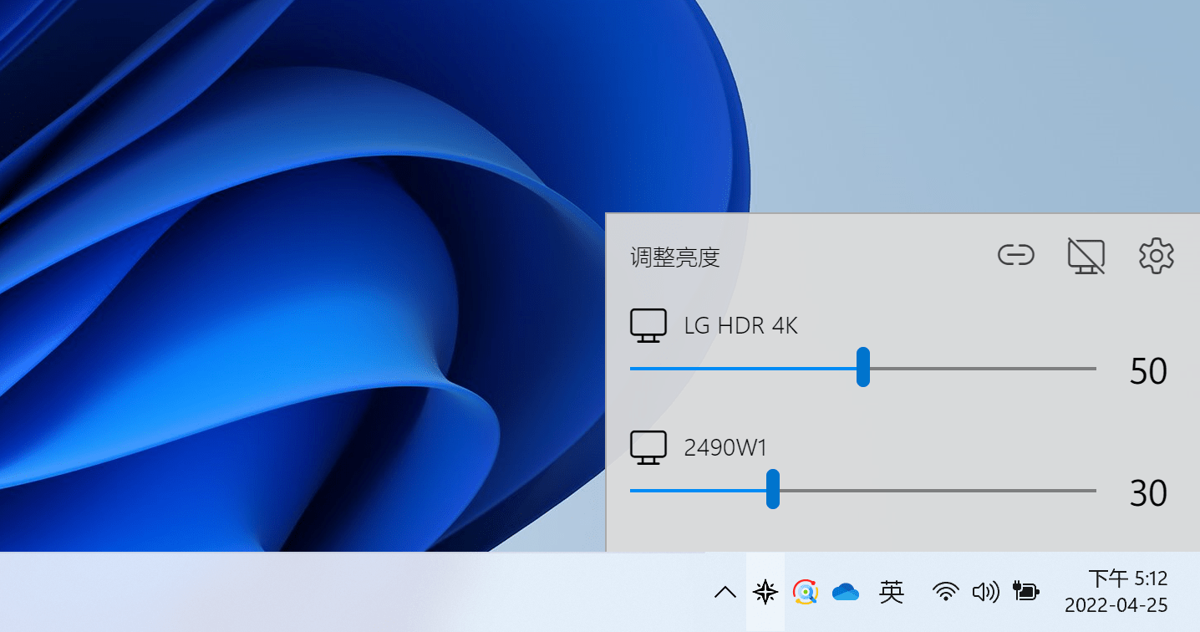Click the speaker volume icon
The image size is (1200, 632).
(x=985, y=593)
